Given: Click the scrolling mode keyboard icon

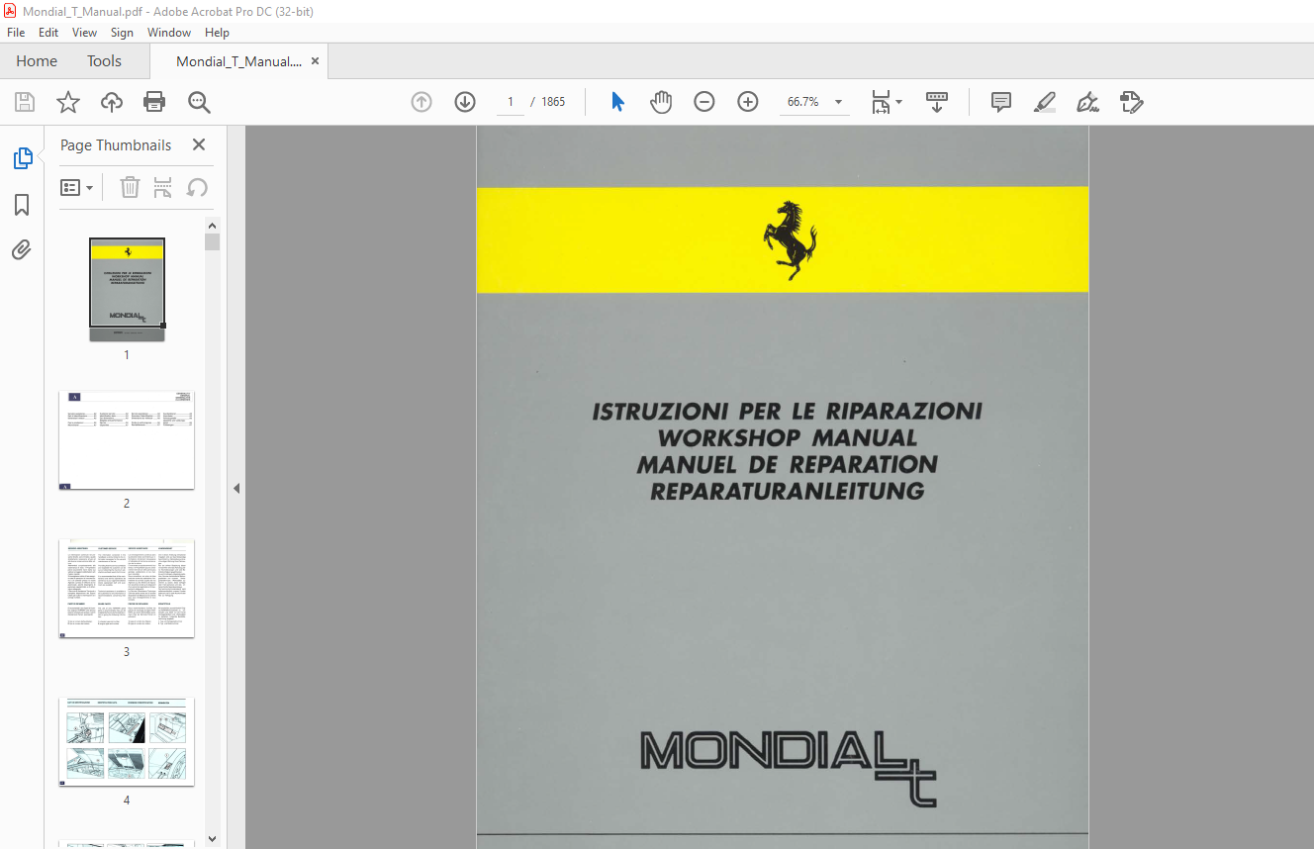Looking at the screenshot, I should [x=936, y=102].
